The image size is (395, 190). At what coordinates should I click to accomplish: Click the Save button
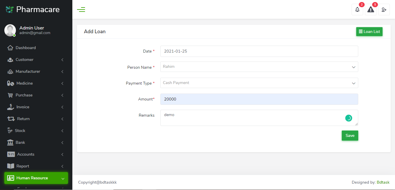pos(350,135)
